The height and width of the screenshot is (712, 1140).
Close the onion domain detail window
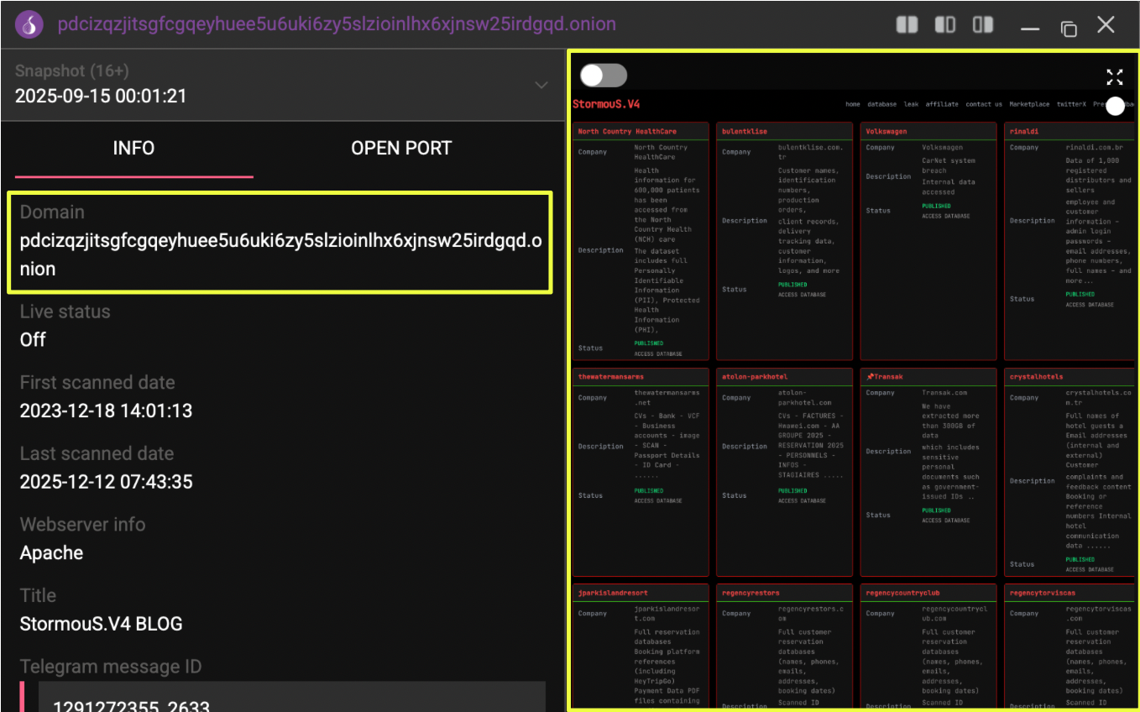coord(1106,25)
